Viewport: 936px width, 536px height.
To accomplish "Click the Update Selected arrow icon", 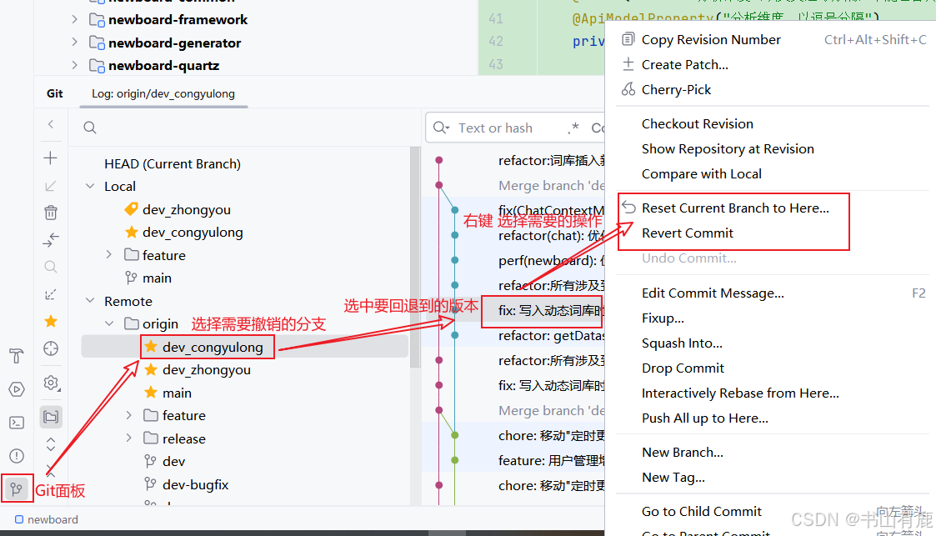I will point(51,186).
